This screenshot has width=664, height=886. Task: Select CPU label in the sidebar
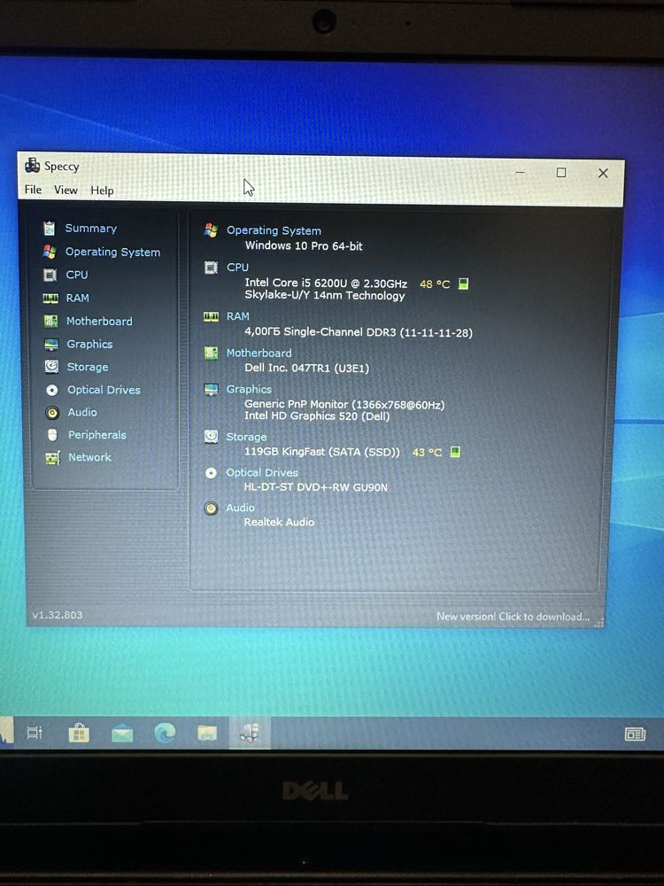pos(77,275)
